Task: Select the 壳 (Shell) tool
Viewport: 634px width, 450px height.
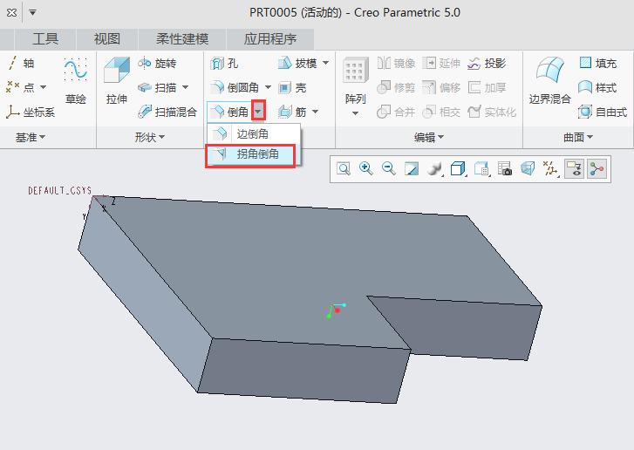Action: click(x=293, y=87)
